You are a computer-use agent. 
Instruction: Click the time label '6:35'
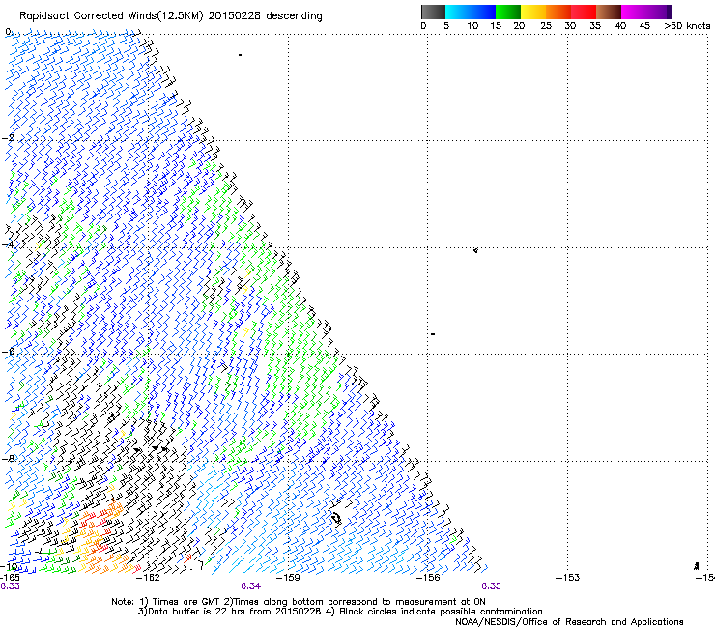point(491,586)
